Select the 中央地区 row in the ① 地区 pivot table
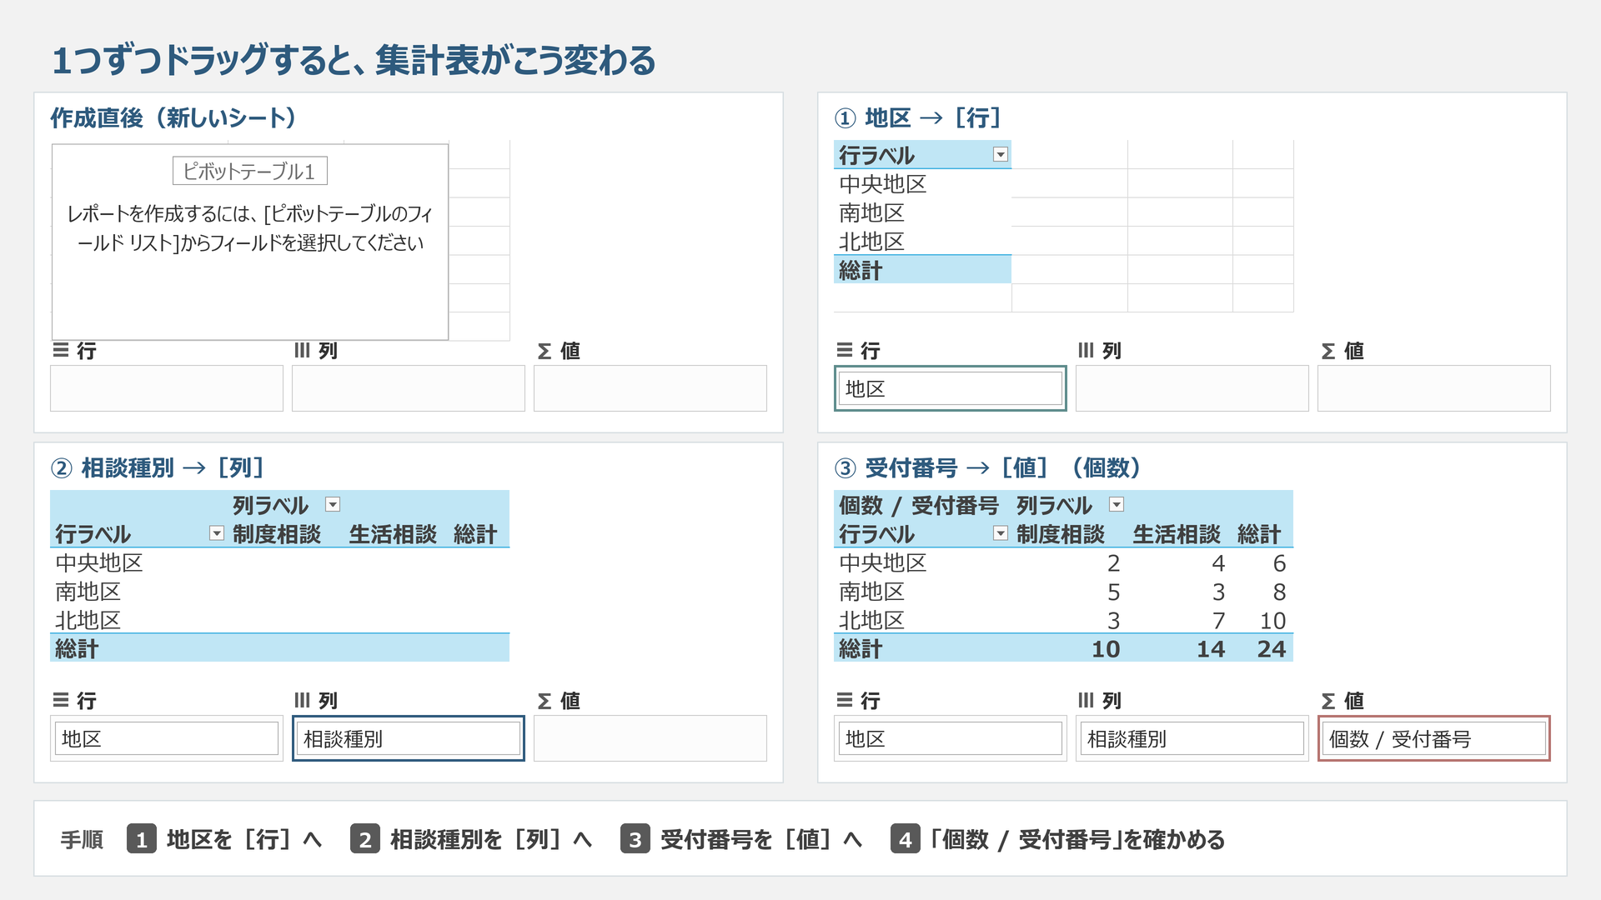The width and height of the screenshot is (1601, 900). pos(922,184)
